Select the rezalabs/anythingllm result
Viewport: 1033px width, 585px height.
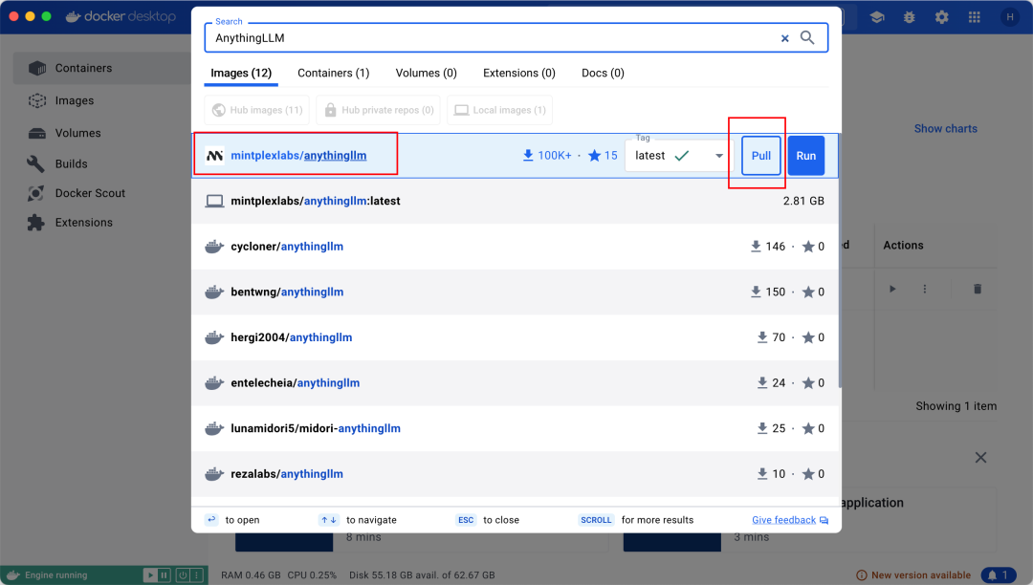coord(516,473)
